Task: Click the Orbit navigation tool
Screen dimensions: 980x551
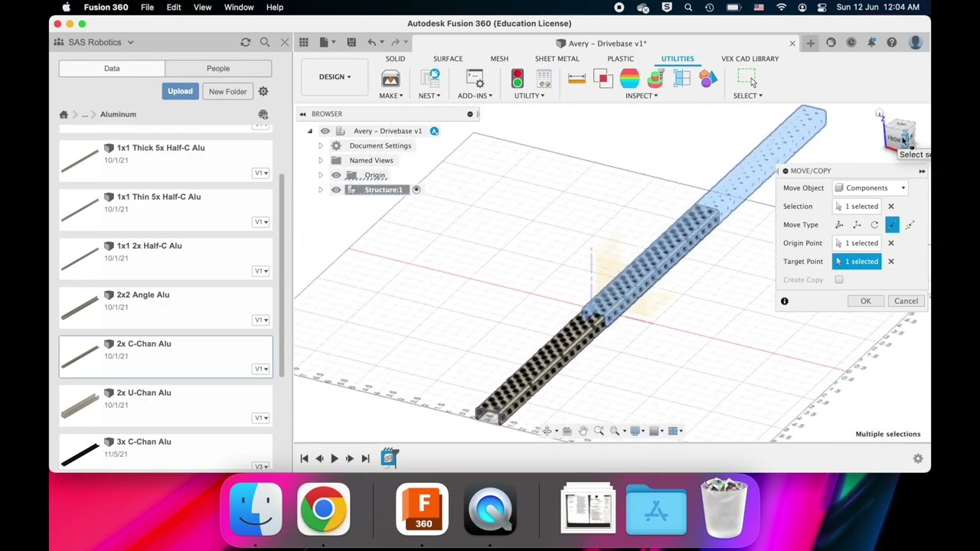Action: click(x=547, y=431)
